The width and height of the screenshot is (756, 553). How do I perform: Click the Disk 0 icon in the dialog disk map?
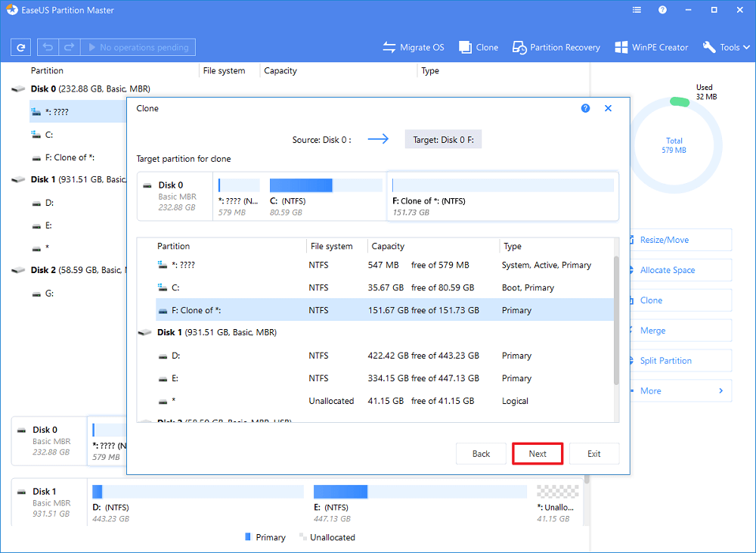147,185
